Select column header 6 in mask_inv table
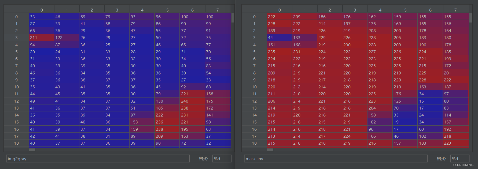 tap(430, 10)
